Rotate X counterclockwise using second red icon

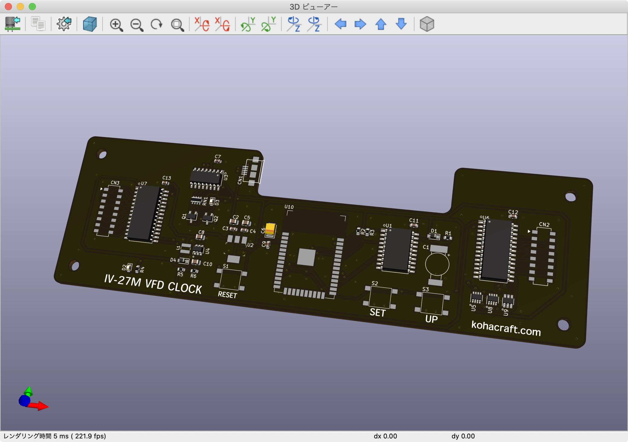click(x=222, y=24)
